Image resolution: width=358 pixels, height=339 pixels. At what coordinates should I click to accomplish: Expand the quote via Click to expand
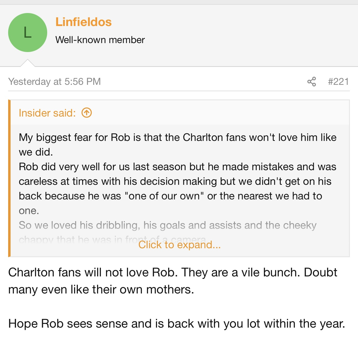pyautogui.click(x=180, y=245)
